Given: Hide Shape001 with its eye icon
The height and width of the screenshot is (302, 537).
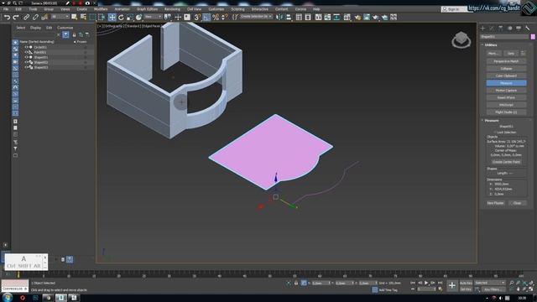Looking at the screenshot, I should pyautogui.click(x=26, y=57).
